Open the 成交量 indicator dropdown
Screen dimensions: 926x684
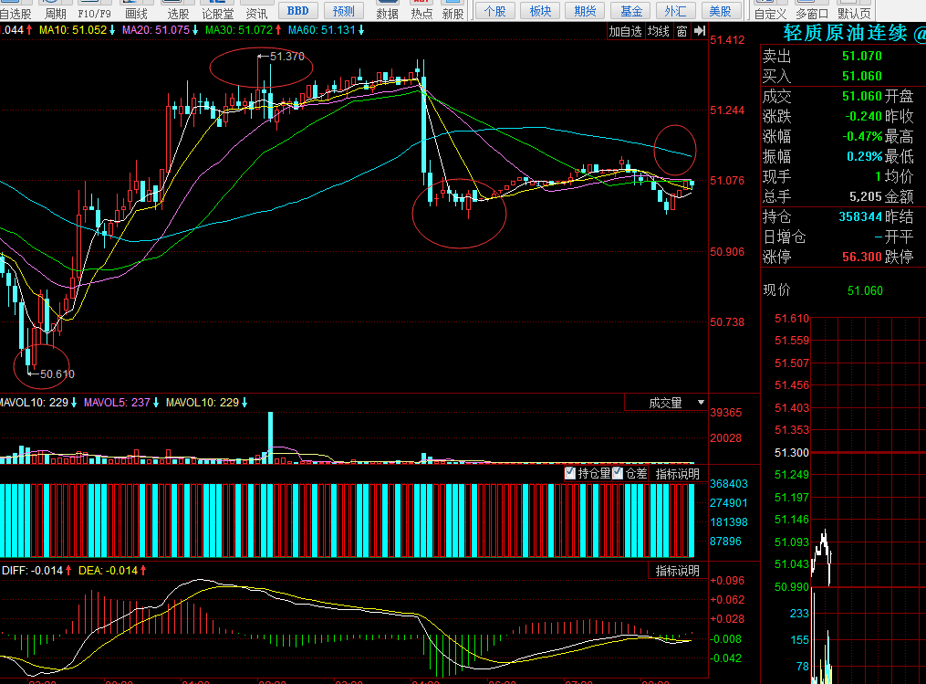666,403
